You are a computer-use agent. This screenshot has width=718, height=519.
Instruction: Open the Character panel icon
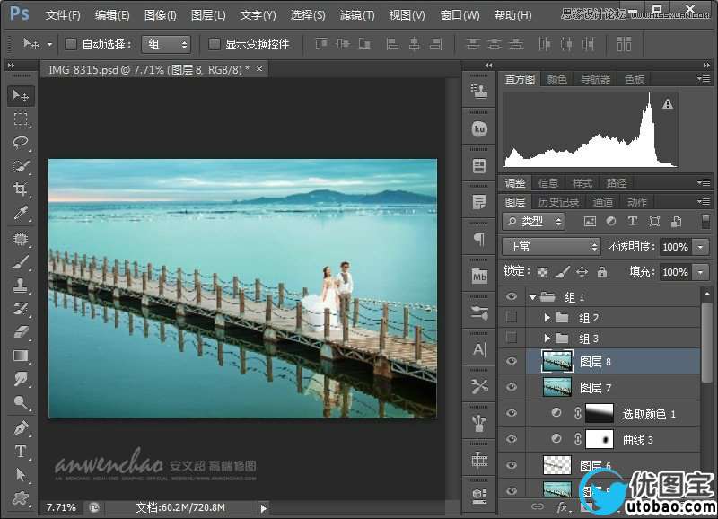[479, 350]
